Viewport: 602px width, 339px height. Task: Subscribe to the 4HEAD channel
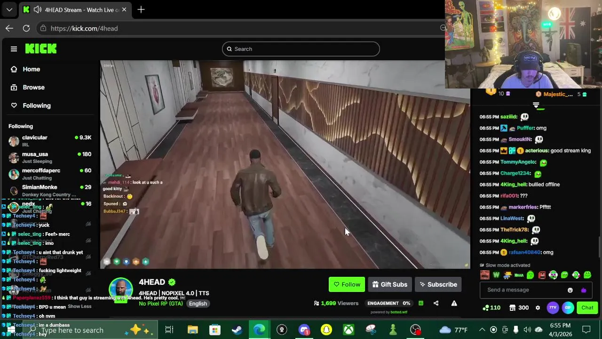point(438,284)
